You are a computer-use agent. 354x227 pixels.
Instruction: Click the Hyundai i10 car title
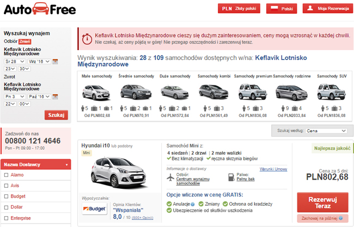coord(95,145)
